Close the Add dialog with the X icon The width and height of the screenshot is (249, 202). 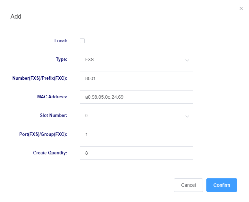click(x=241, y=8)
